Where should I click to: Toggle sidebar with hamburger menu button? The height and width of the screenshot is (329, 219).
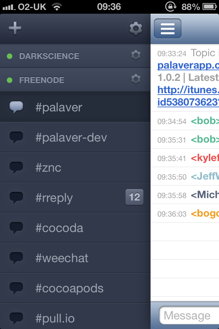click(168, 28)
